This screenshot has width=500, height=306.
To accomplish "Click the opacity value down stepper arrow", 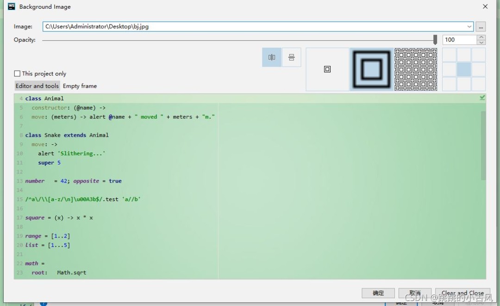I will point(481,42).
